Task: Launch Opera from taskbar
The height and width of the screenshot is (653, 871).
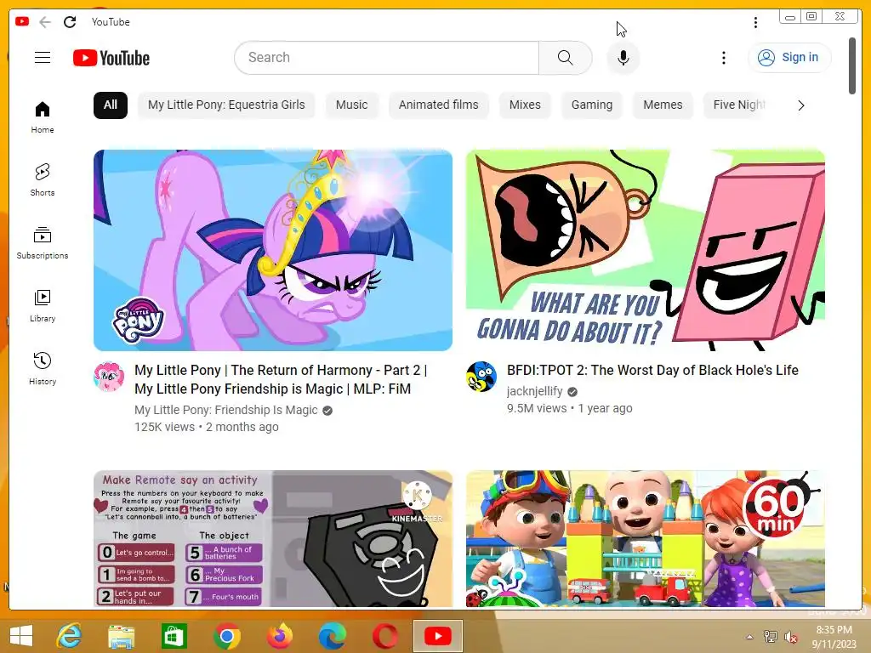Action: pyautogui.click(x=385, y=636)
